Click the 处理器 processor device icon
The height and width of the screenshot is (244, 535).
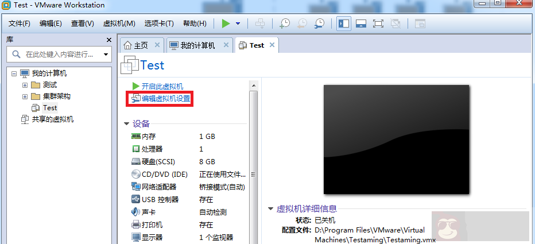tap(136, 149)
